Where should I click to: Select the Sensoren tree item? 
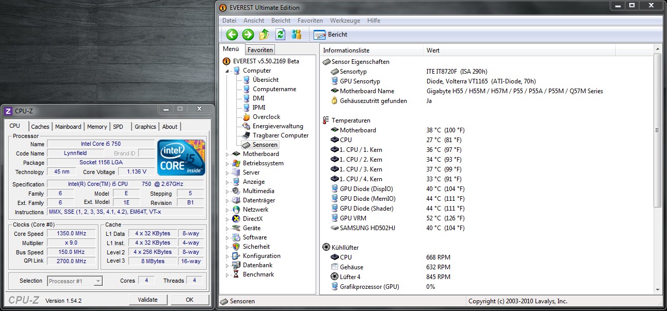click(x=265, y=145)
